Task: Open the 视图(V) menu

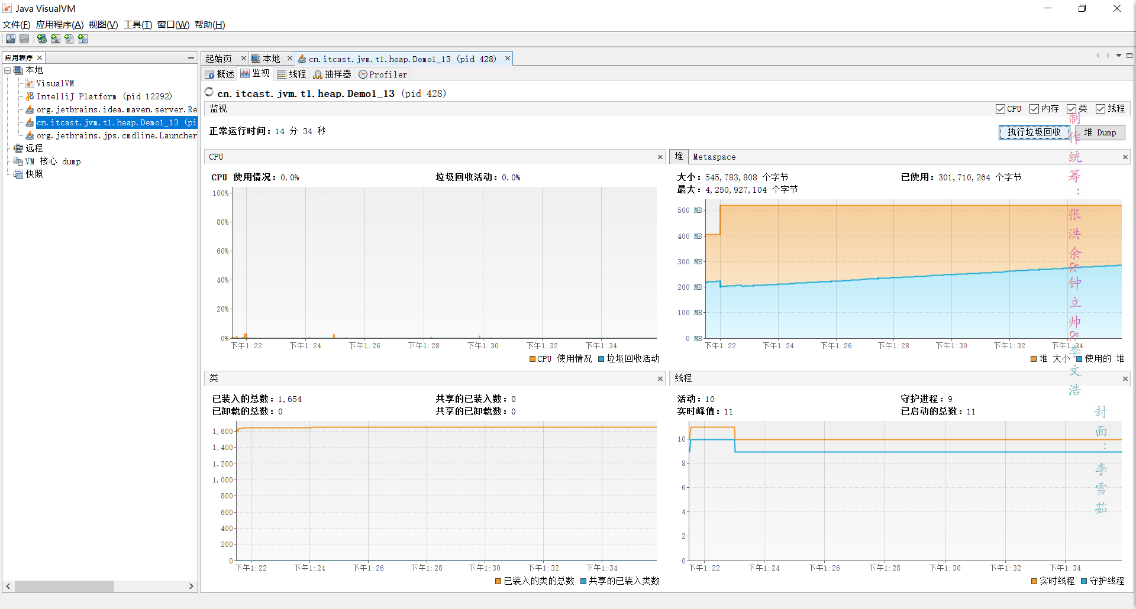Action: 104,25
